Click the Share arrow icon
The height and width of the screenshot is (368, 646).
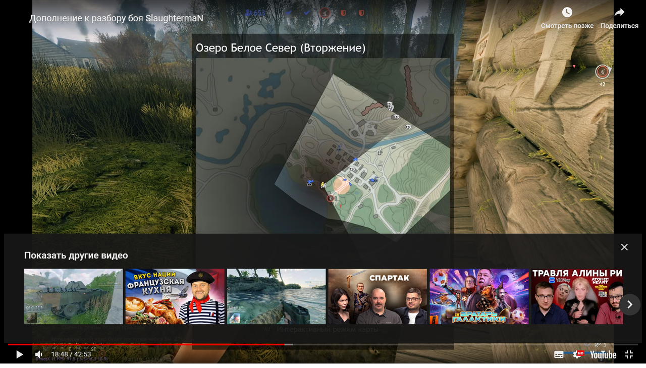619,12
